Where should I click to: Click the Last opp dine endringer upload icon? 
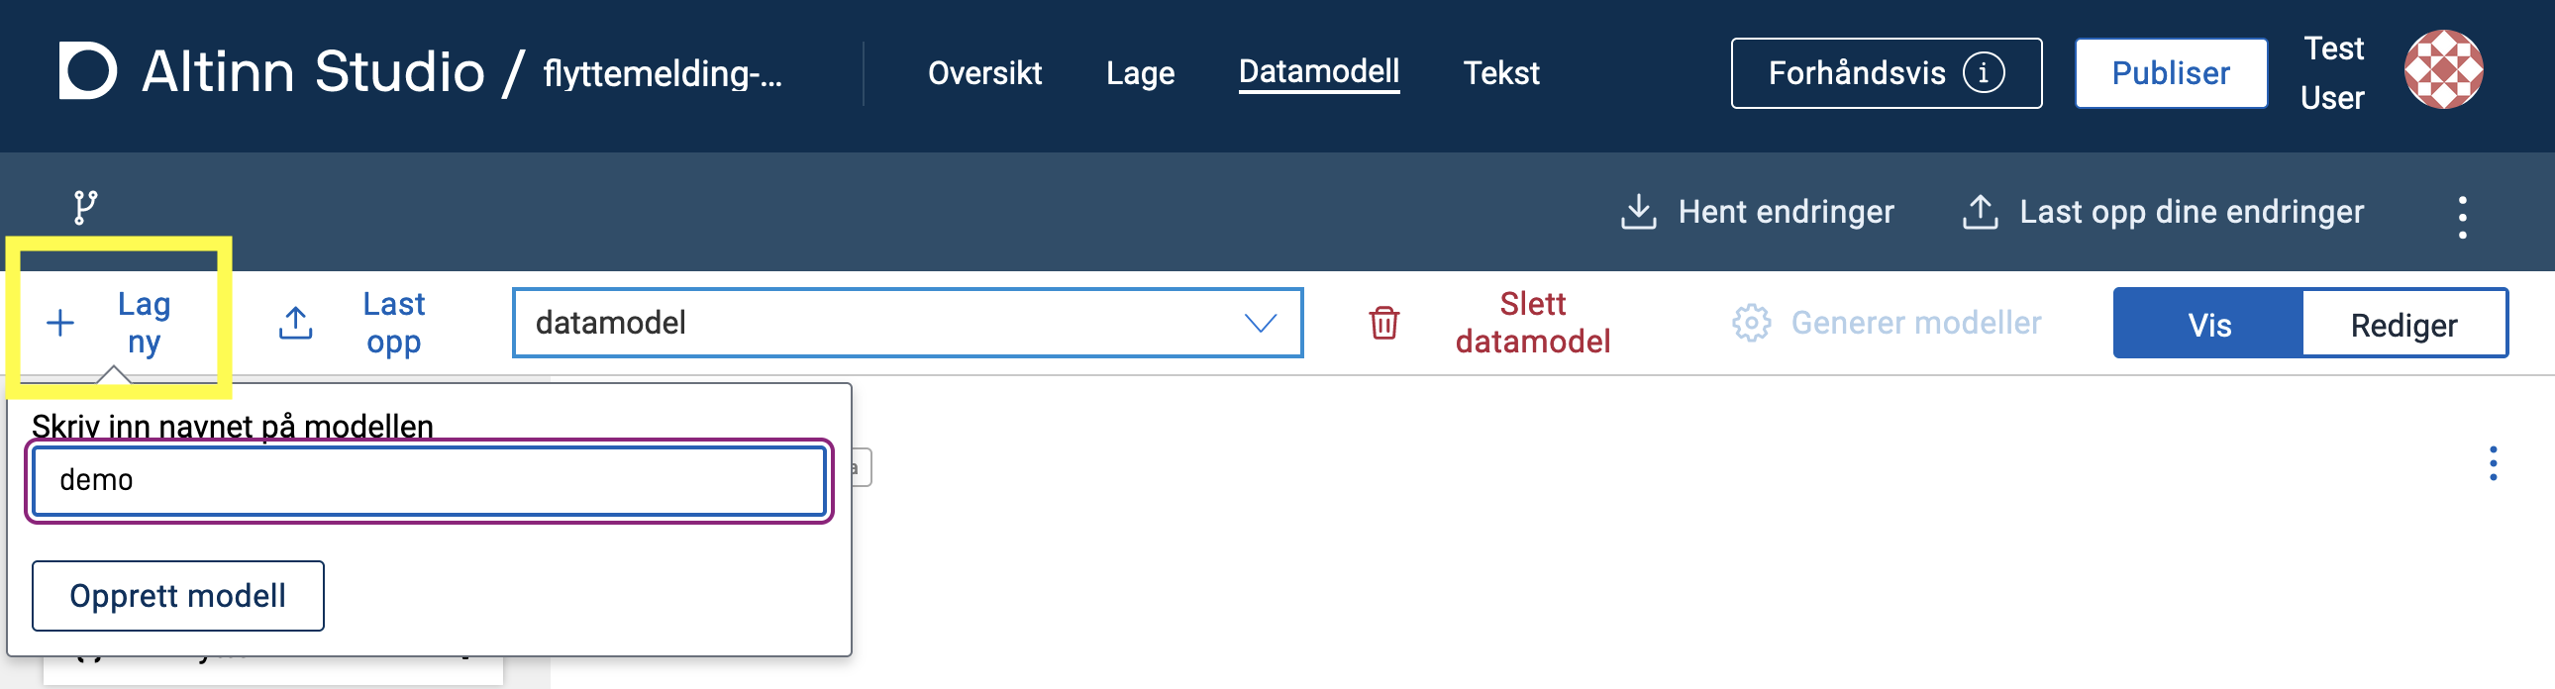tap(1979, 211)
